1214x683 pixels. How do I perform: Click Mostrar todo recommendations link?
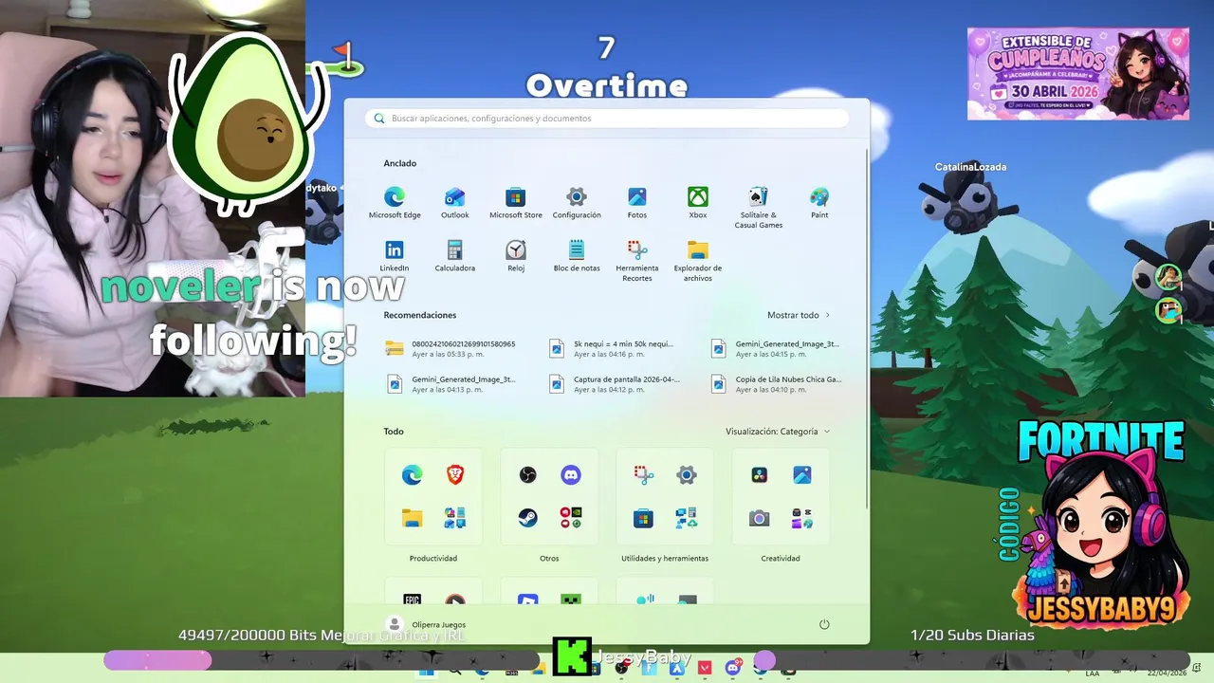799,315
